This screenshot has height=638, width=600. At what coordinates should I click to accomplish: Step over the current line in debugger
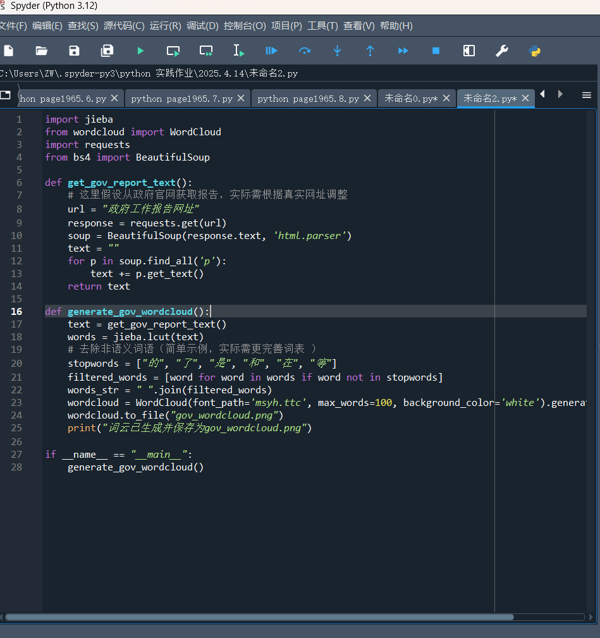click(305, 51)
